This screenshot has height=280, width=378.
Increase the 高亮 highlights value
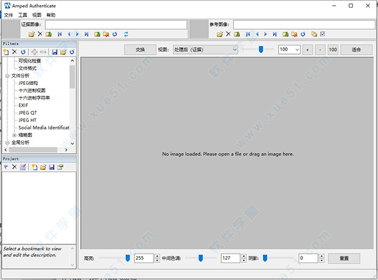click(x=157, y=256)
